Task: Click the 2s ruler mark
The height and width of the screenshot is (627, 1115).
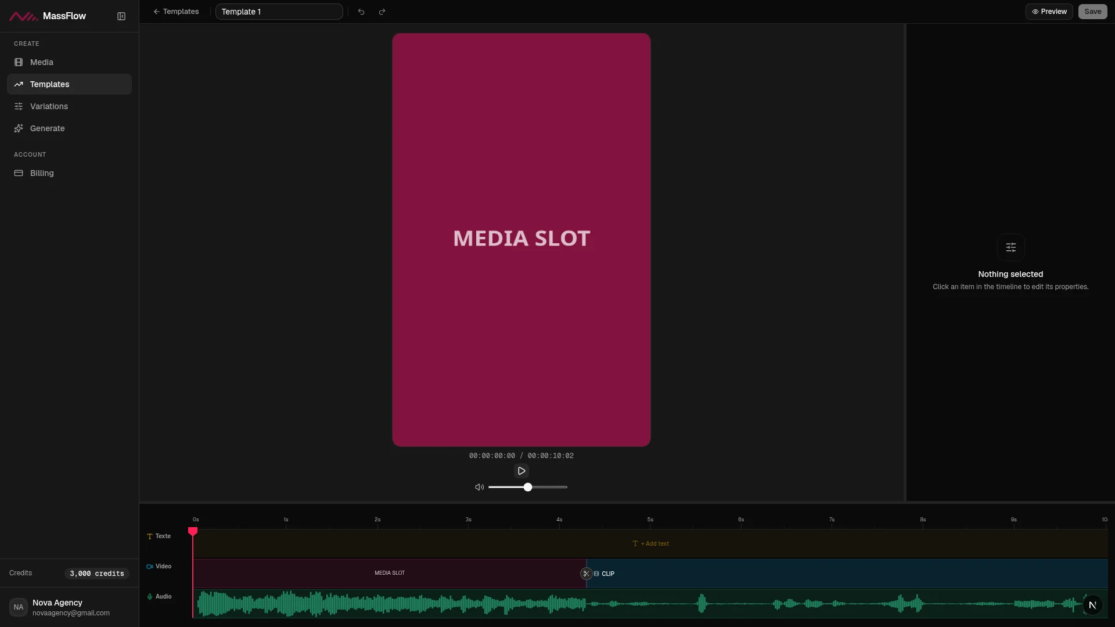Action: click(x=377, y=520)
